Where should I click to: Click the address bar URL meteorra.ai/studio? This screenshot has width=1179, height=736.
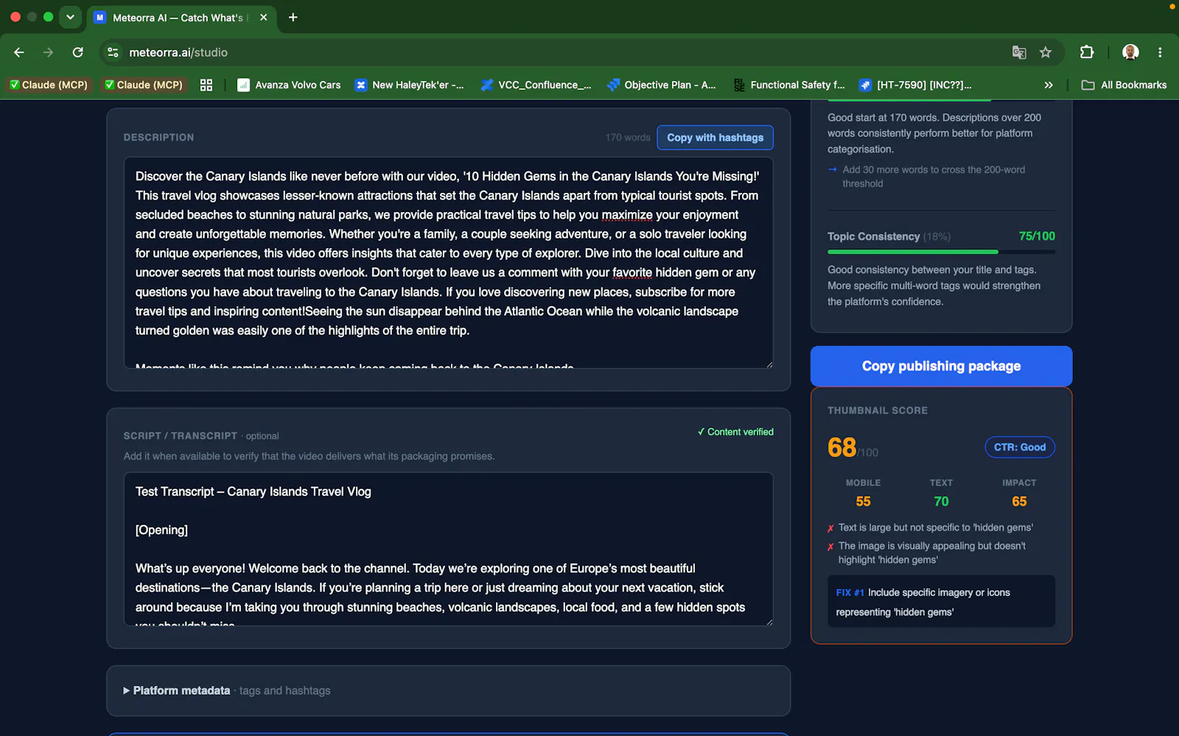pos(178,52)
